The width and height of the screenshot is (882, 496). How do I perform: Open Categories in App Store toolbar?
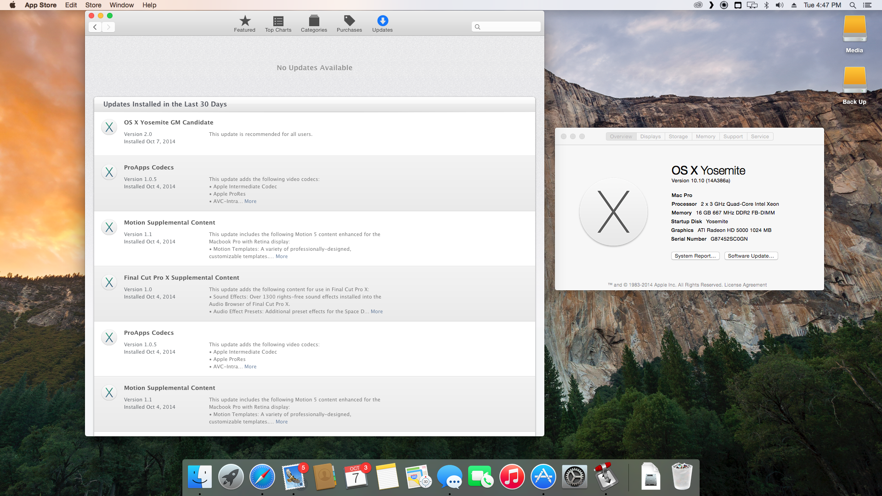[x=314, y=23]
